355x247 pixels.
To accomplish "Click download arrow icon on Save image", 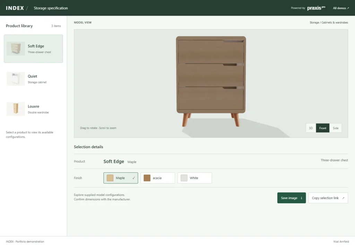I will coord(301,198).
